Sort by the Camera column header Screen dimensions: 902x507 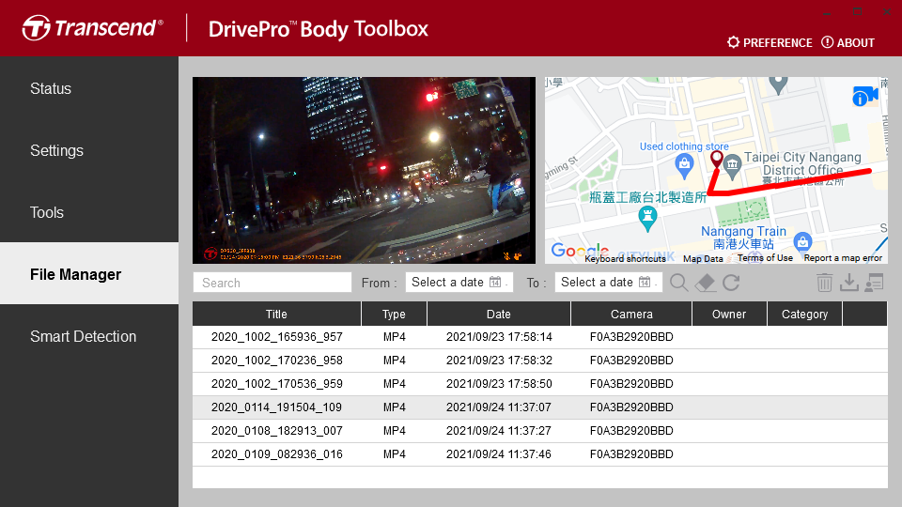(631, 314)
